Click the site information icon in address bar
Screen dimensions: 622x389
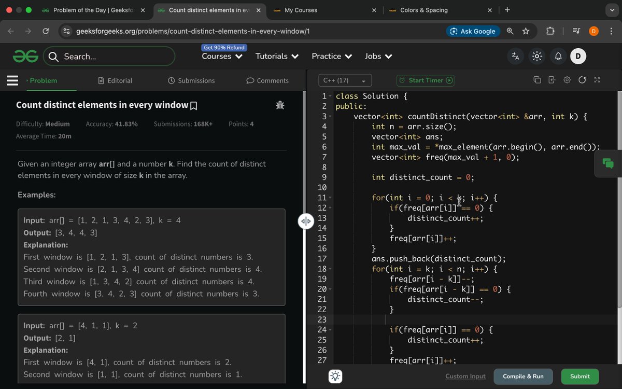point(66,31)
